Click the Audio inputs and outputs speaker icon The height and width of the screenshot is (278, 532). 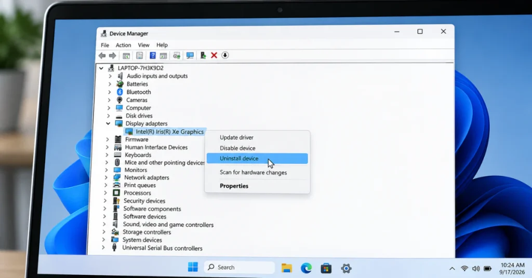(x=120, y=76)
